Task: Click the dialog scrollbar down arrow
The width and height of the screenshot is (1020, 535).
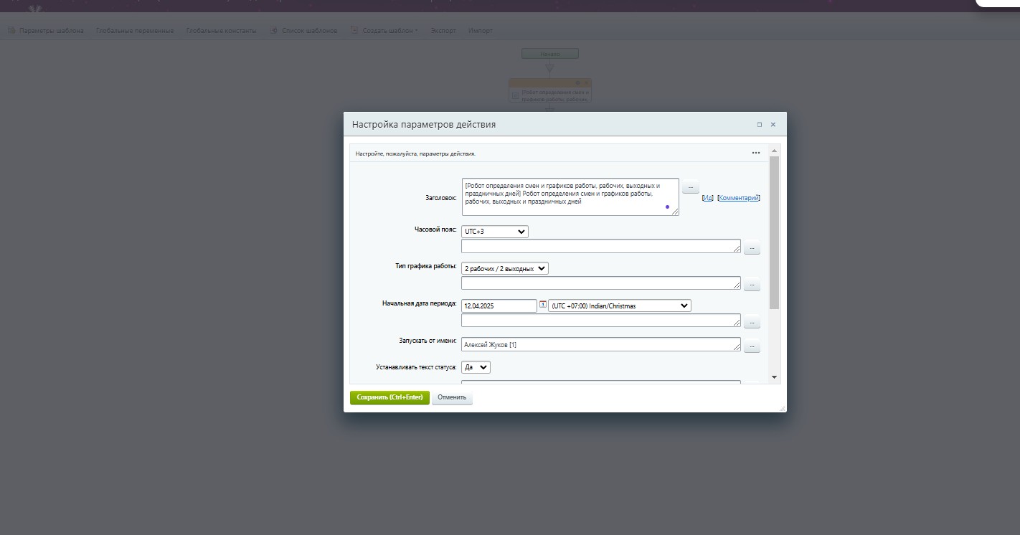Action: click(774, 377)
